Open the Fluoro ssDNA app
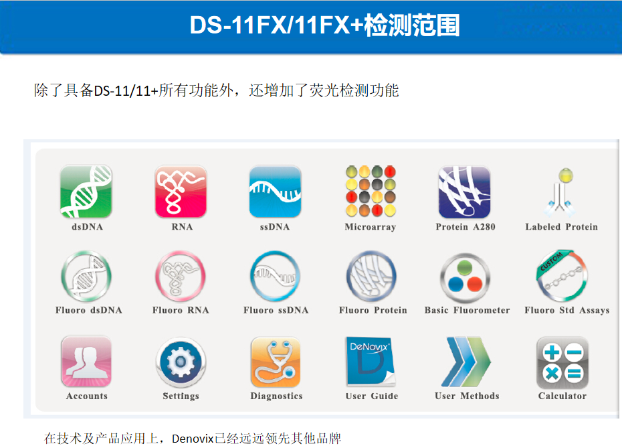The image size is (622, 448). (x=275, y=276)
